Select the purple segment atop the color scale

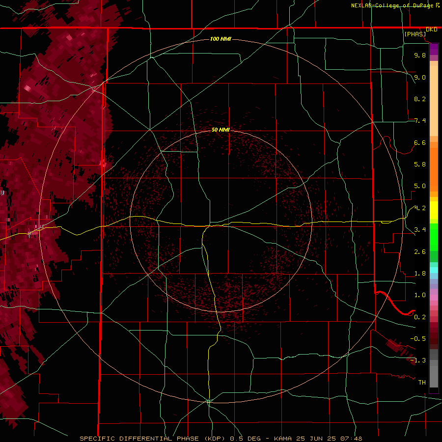[434, 49]
